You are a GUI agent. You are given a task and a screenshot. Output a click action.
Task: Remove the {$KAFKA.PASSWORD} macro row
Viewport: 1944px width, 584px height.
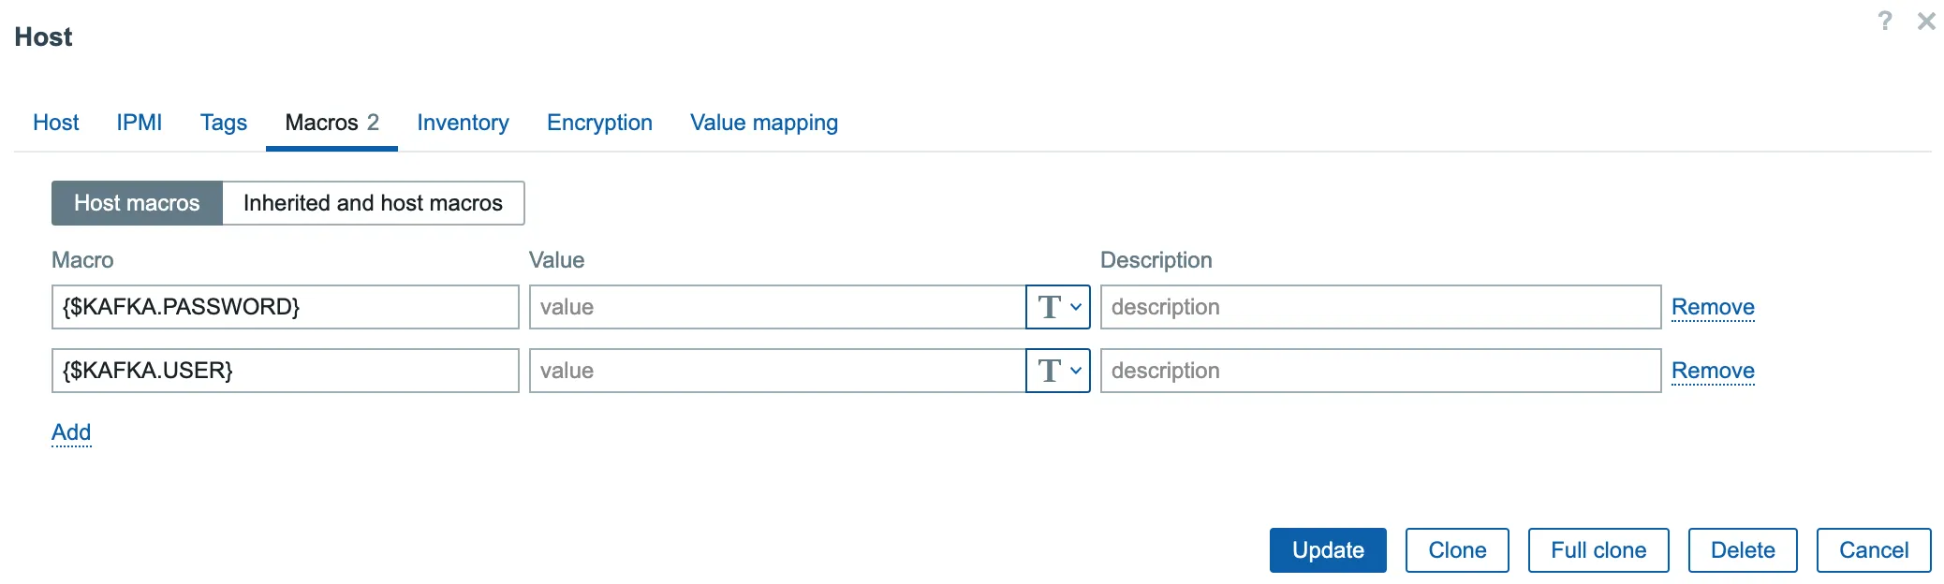1713,307
